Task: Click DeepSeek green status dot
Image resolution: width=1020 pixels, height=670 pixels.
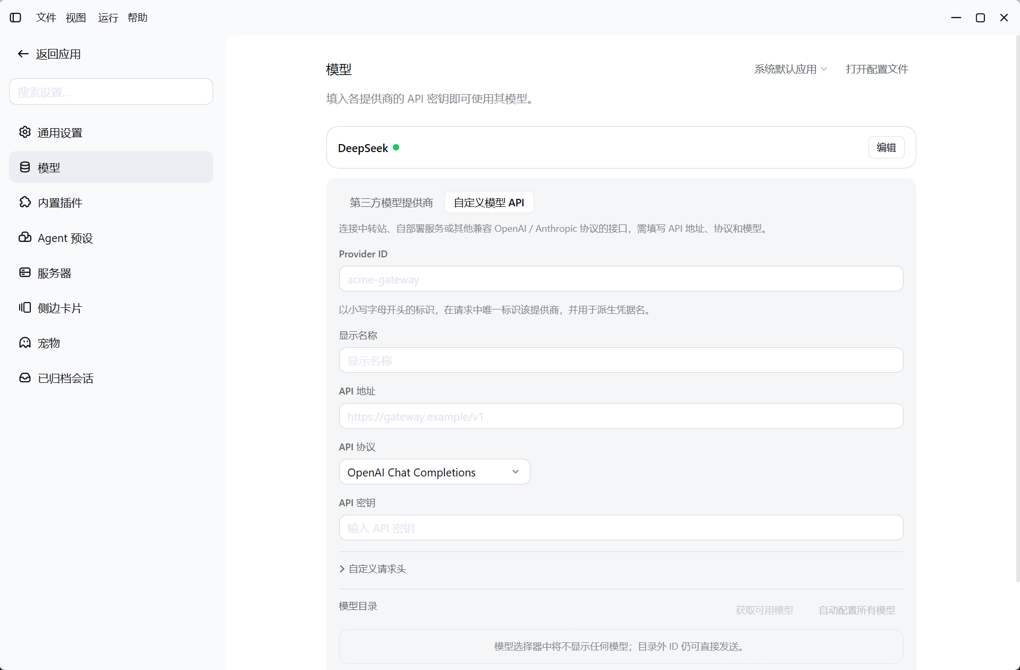Action: pyautogui.click(x=396, y=147)
